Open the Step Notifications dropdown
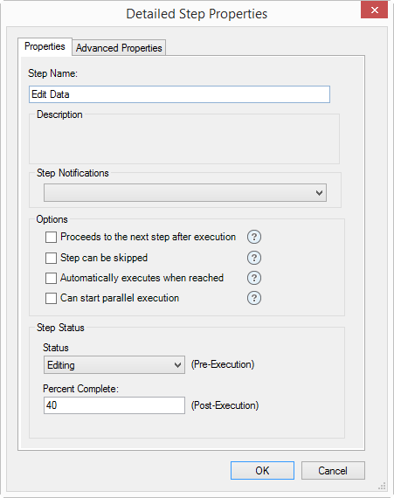 [185, 192]
